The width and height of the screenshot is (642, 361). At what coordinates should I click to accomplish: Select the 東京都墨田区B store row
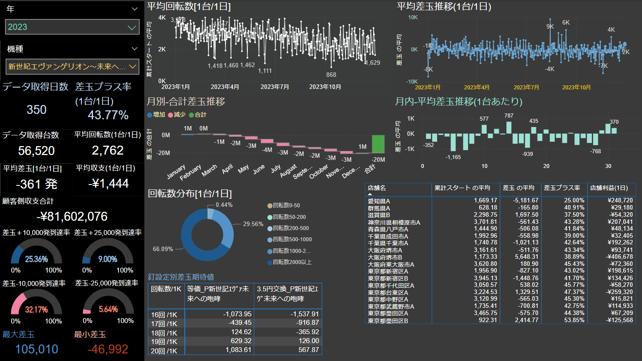[x=387, y=321]
